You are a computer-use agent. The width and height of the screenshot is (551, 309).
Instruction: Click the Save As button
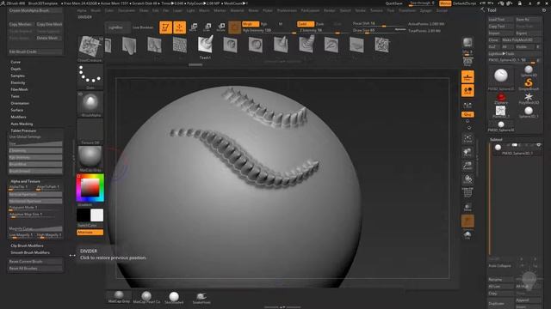click(x=528, y=20)
